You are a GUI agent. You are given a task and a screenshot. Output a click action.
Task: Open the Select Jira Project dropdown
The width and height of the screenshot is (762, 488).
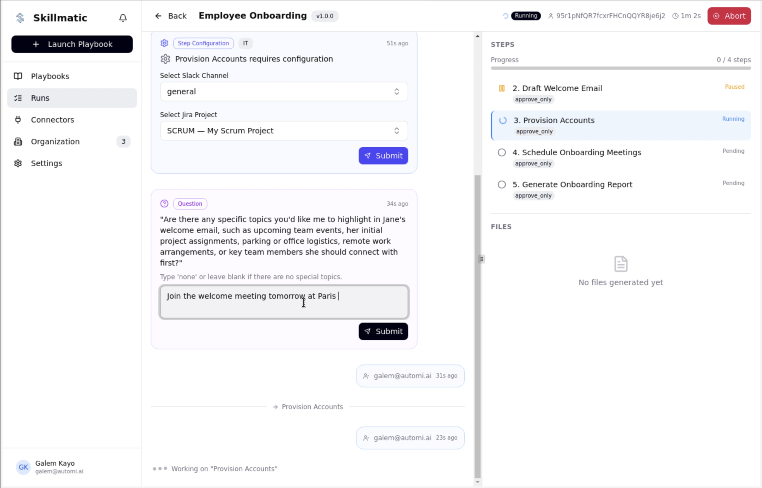click(284, 131)
